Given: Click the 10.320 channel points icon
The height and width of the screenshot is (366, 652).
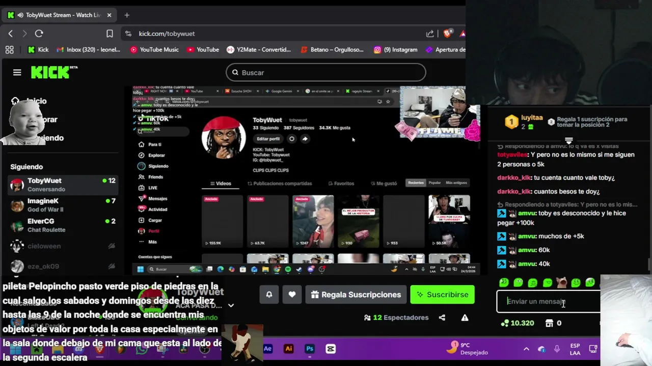Looking at the screenshot, I should pos(505,323).
